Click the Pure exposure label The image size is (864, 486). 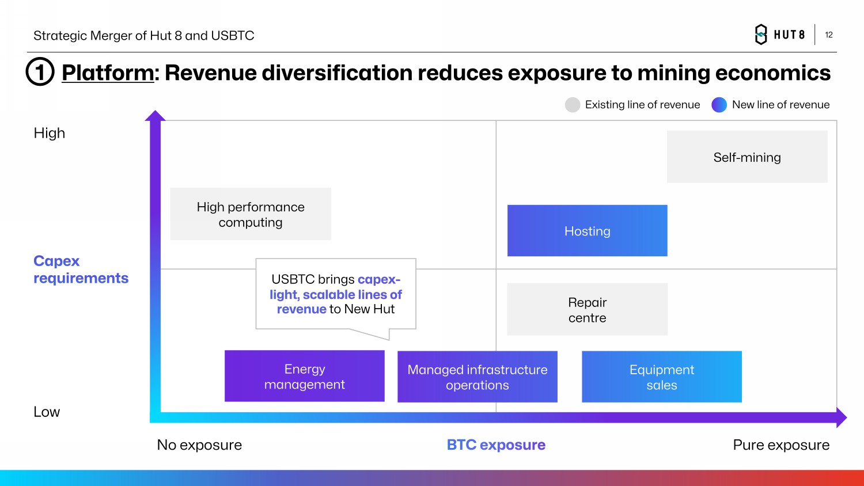click(781, 445)
